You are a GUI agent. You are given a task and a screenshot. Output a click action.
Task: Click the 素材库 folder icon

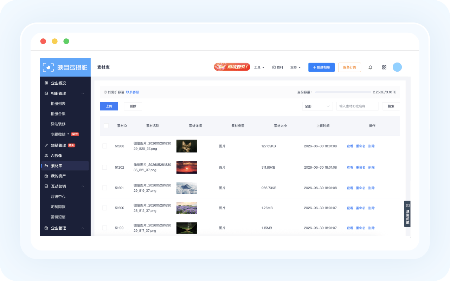pos(46,166)
